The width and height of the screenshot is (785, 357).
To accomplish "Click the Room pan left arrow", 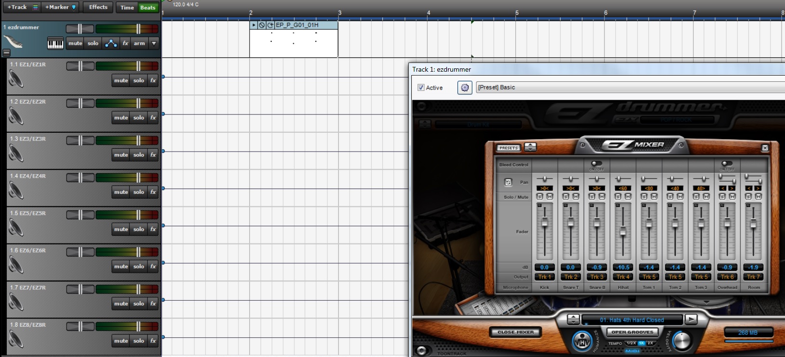I will [749, 189].
